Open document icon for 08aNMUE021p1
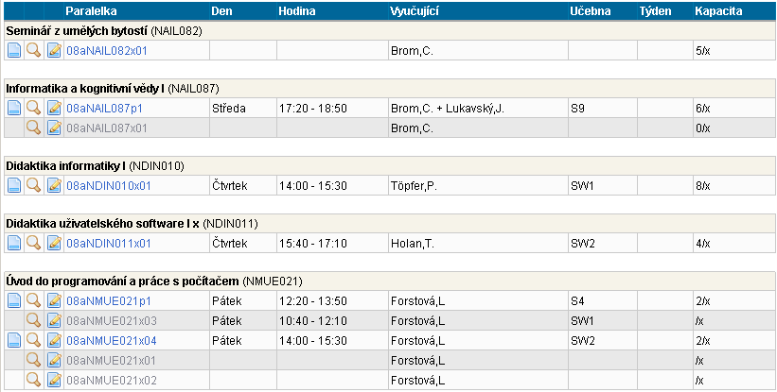The height and width of the screenshot is (392, 777). pyautogui.click(x=13, y=301)
